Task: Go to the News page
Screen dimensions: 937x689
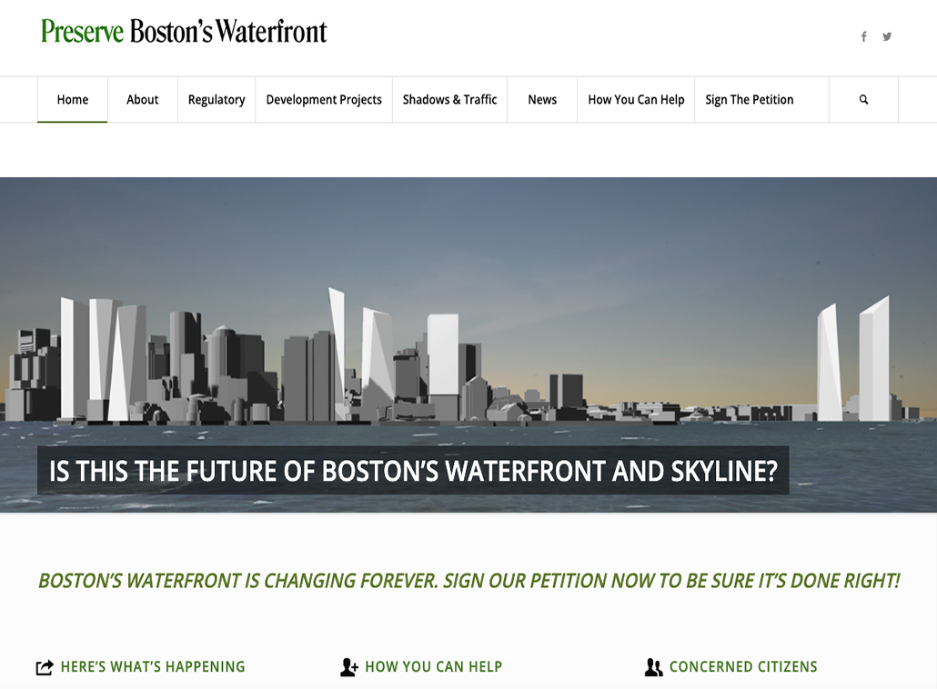Action: click(x=542, y=100)
